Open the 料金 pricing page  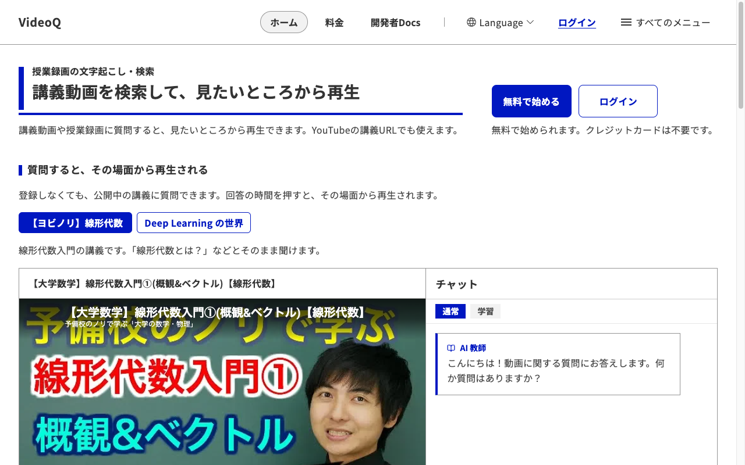click(x=334, y=22)
